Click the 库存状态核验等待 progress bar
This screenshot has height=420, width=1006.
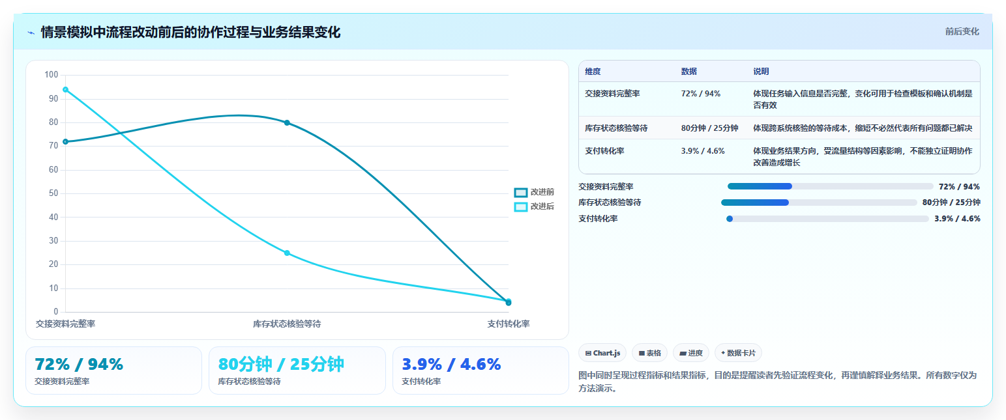point(819,203)
